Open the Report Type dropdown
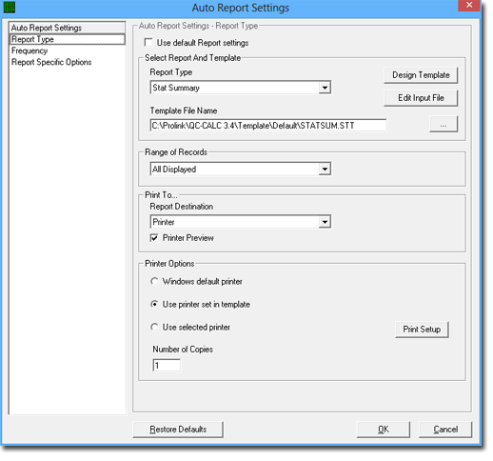This screenshot has width=493, height=461. 325,88
